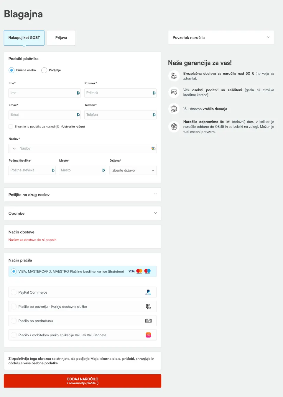283x397 pixels.
Task: Switch to the Prijava tab
Action: [x=61, y=38]
